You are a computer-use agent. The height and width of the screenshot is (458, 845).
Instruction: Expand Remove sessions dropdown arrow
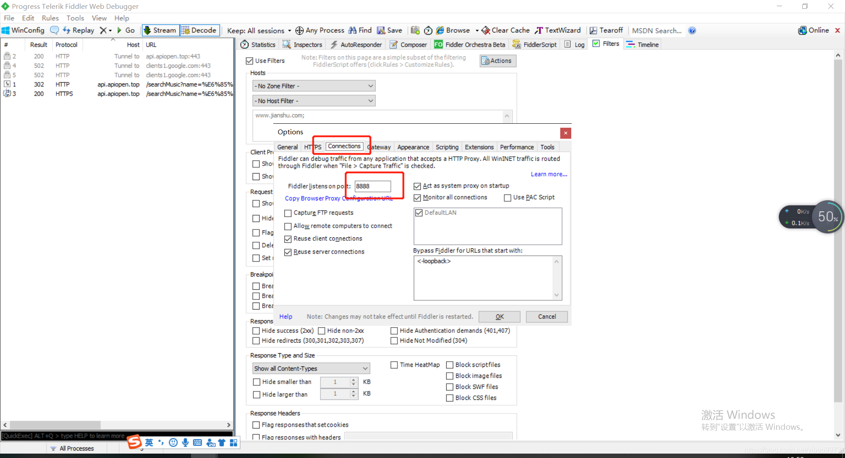click(x=110, y=30)
